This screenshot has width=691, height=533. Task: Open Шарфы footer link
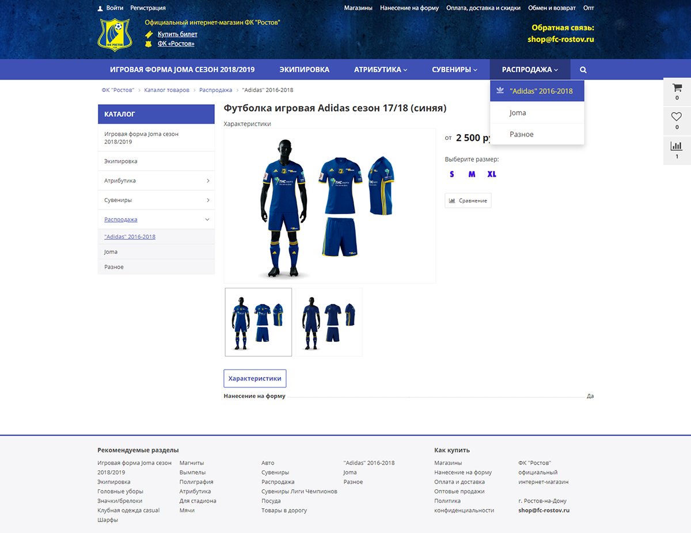coord(108,520)
